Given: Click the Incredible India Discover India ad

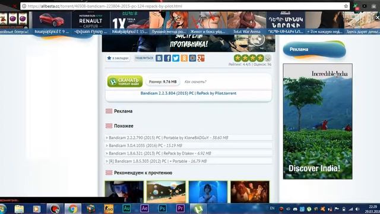Looking at the screenshot, I should 318,121.
